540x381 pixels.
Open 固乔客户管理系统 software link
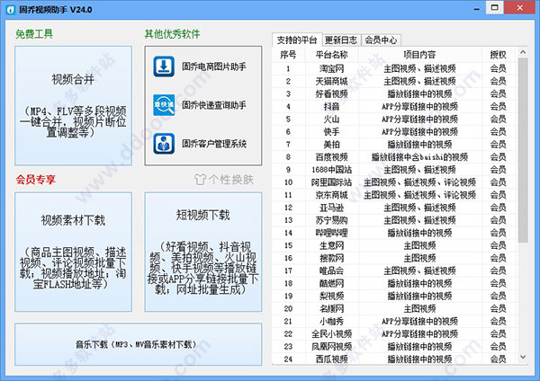(x=214, y=144)
